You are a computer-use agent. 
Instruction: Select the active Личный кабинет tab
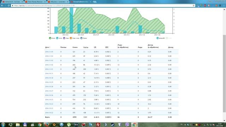(81, 2)
